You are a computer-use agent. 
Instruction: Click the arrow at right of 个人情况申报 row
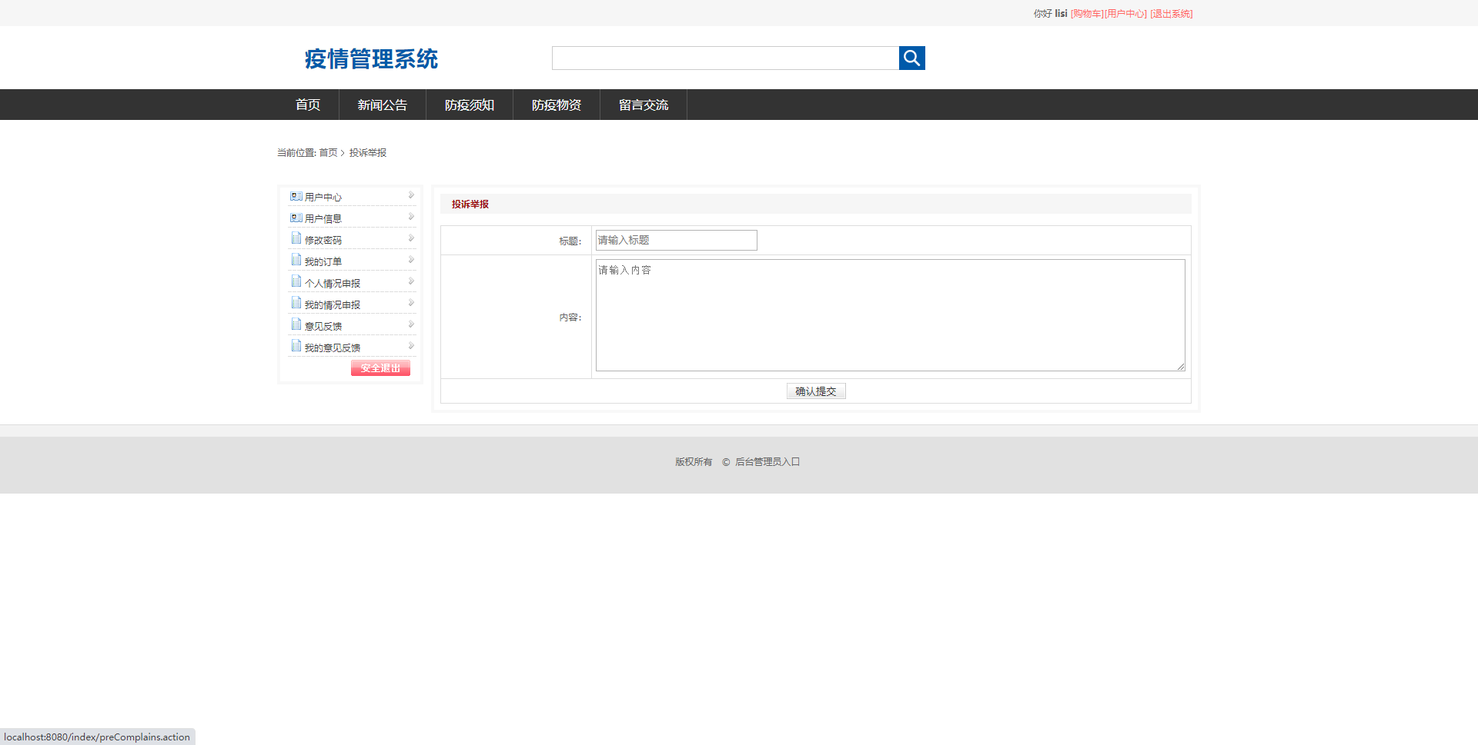[411, 281]
